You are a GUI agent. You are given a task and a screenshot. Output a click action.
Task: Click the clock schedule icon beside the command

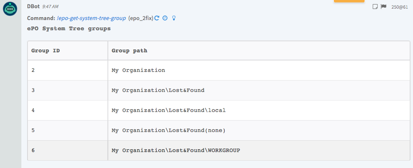(x=165, y=18)
